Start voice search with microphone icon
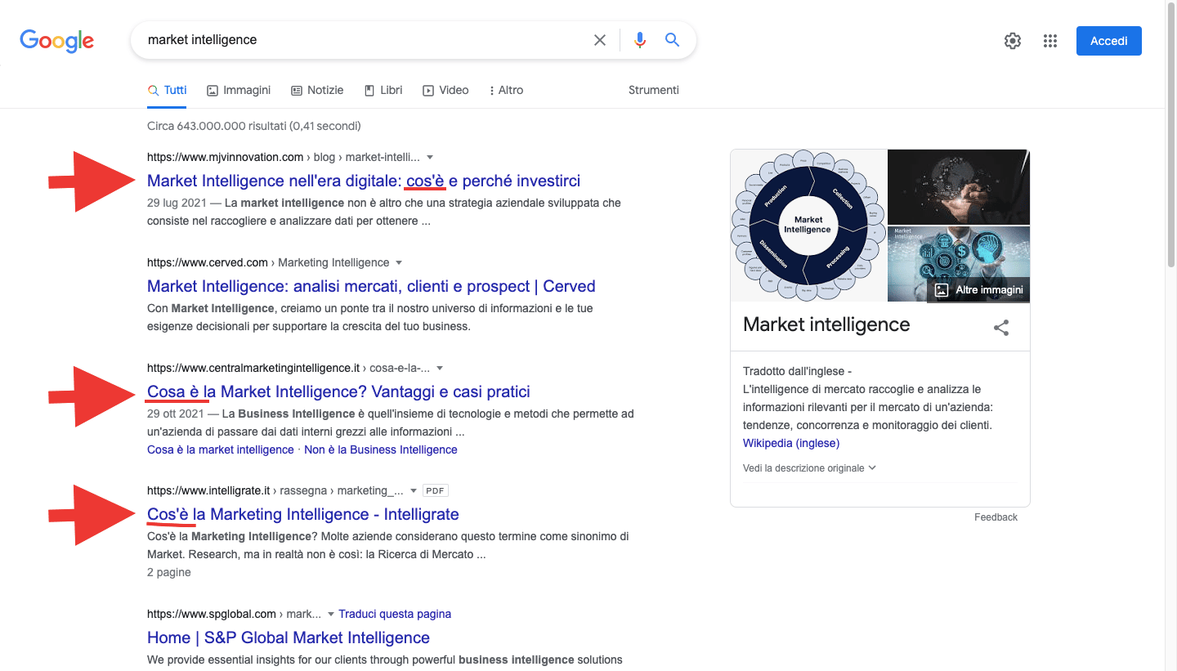This screenshot has width=1177, height=671. pyautogui.click(x=640, y=40)
